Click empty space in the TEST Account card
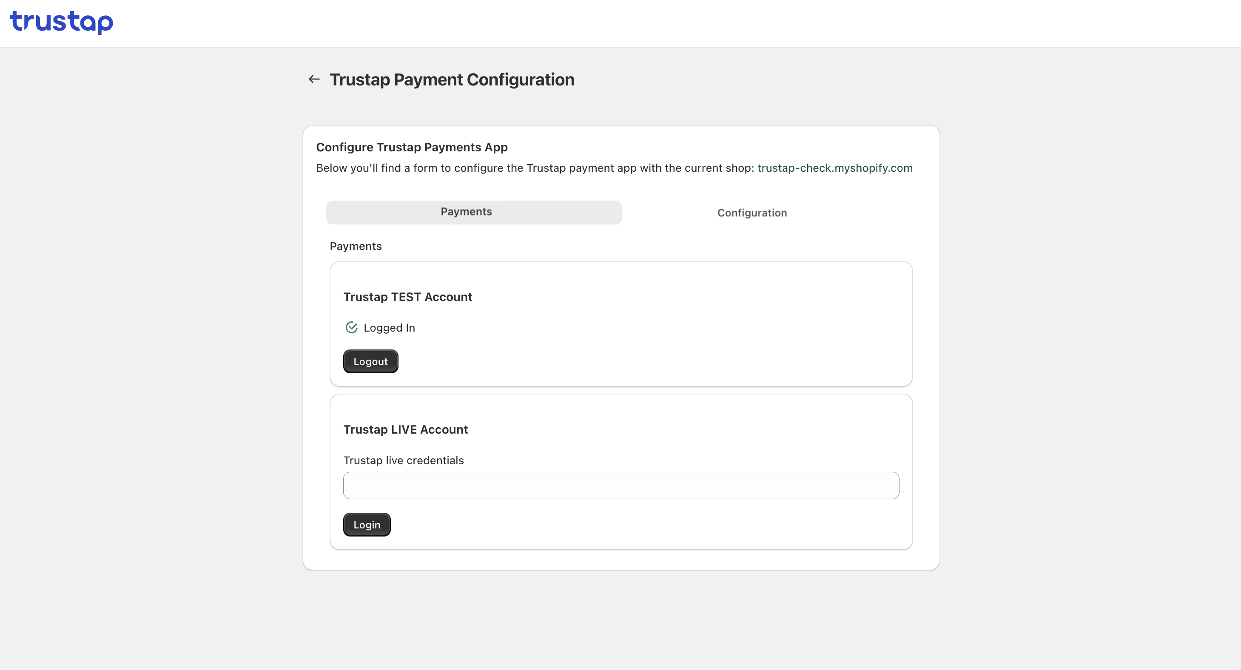 [x=675, y=332]
